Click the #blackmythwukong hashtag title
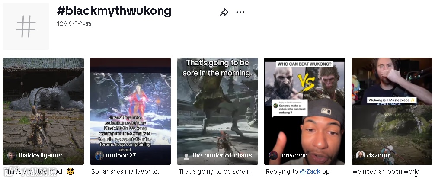The width and height of the screenshot is (435, 180). pos(114,11)
